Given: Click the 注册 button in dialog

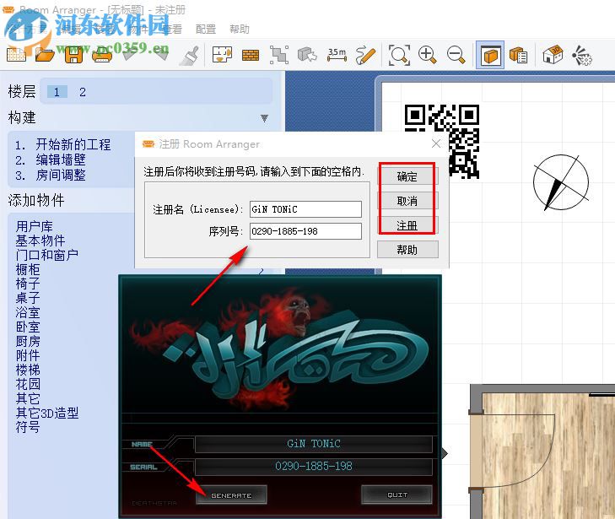Looking at the screenshot, I should [407, 225].
